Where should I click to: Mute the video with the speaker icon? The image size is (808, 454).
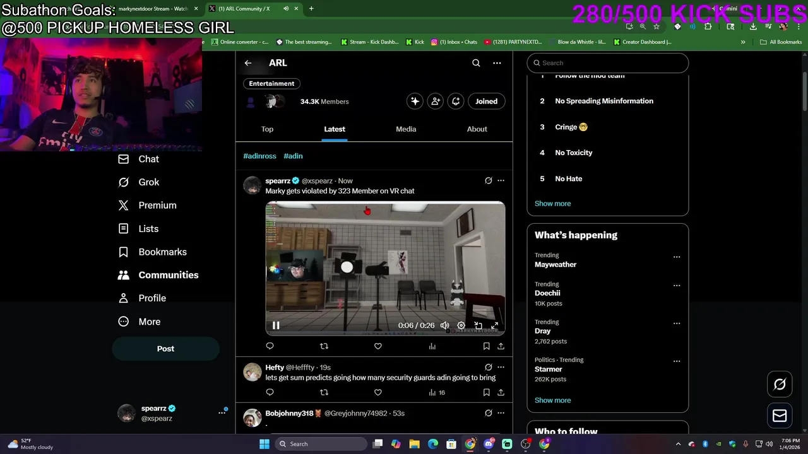(444, 325)
